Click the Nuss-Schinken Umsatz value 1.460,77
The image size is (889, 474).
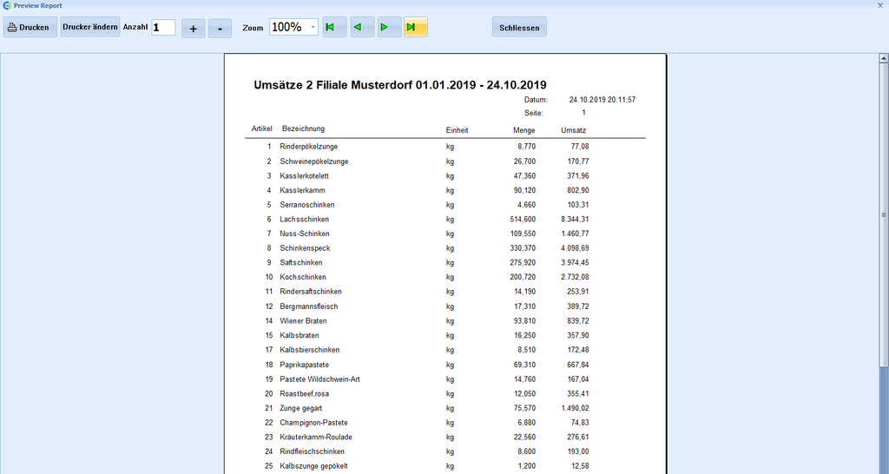click(x=575, y=234)
